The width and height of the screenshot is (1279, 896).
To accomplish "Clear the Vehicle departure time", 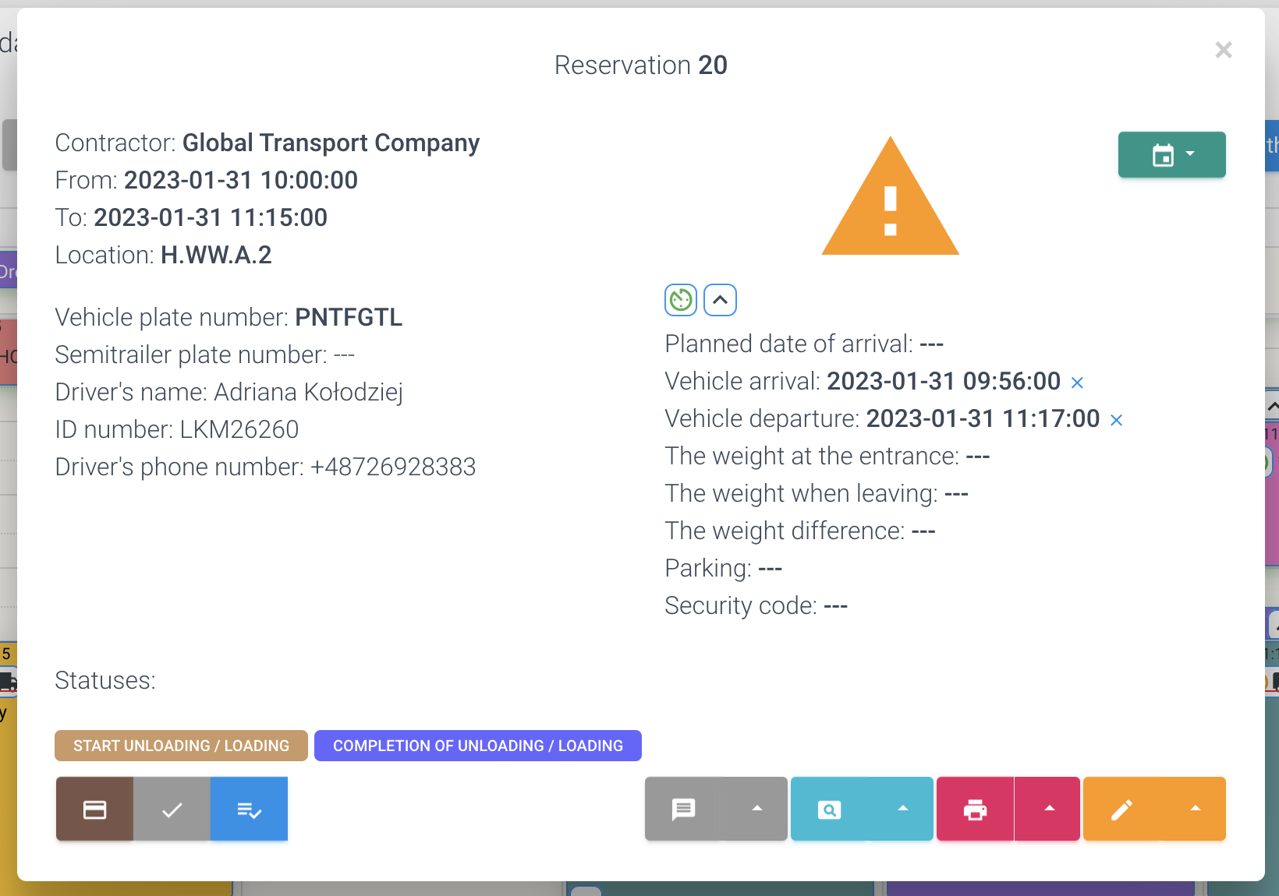I will pyautogui.click(x=1116, y=420).
